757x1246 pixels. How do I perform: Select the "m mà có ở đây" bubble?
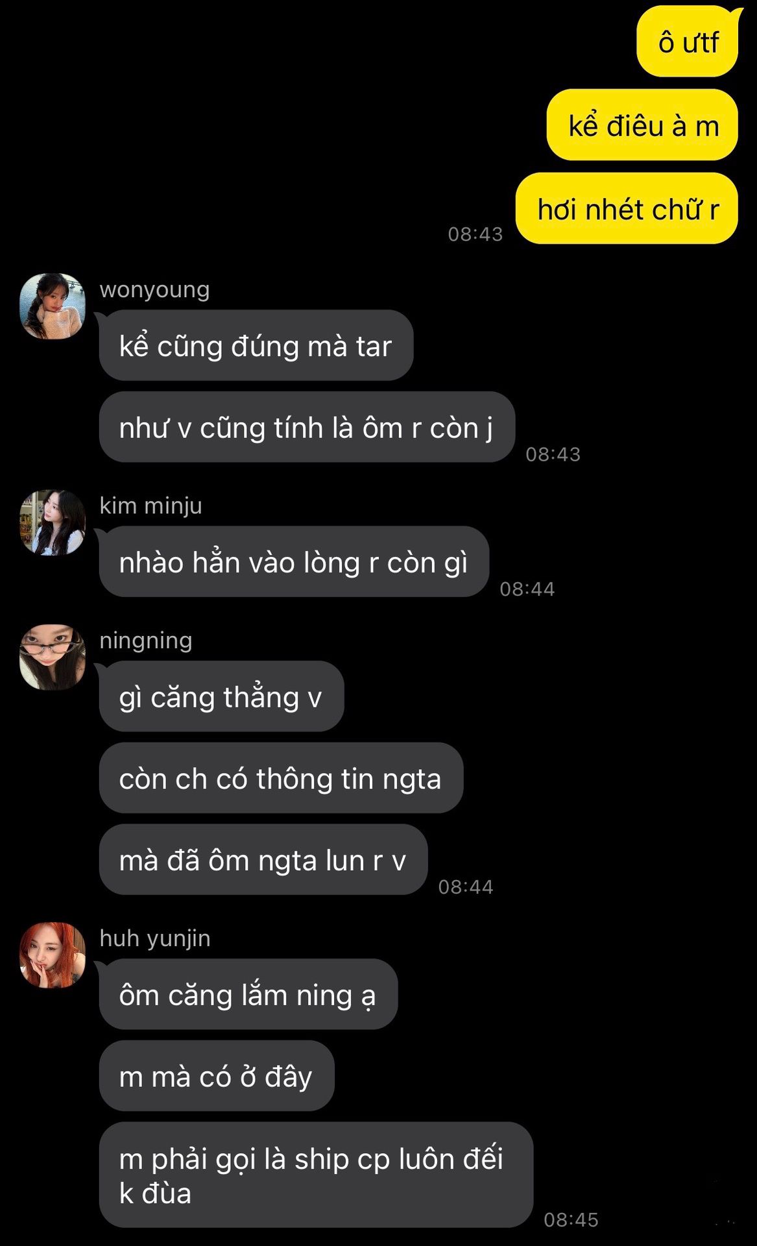tap(217, 1076)
